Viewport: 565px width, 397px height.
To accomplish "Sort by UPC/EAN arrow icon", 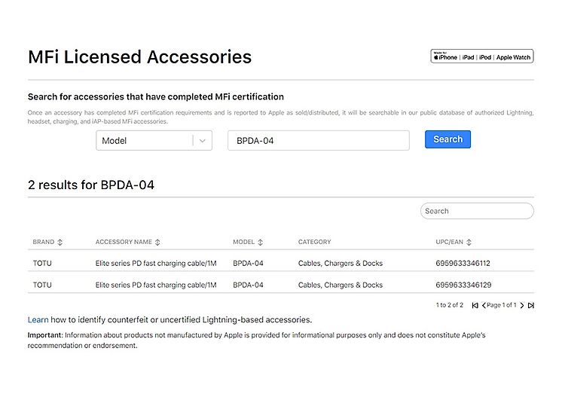I will click(469, 243).
